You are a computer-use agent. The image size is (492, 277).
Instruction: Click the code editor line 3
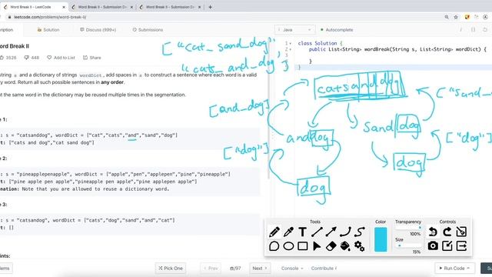tap(392, 55)
